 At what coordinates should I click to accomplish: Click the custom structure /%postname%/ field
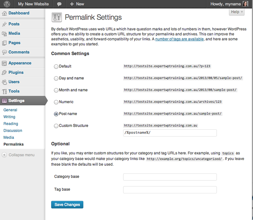170,133
